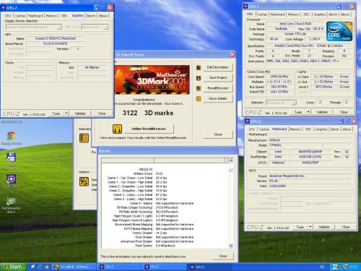Open Bench tab in the Graphics CPU-Z window
This screenshot has width=361, height=271.
[91, 16]
